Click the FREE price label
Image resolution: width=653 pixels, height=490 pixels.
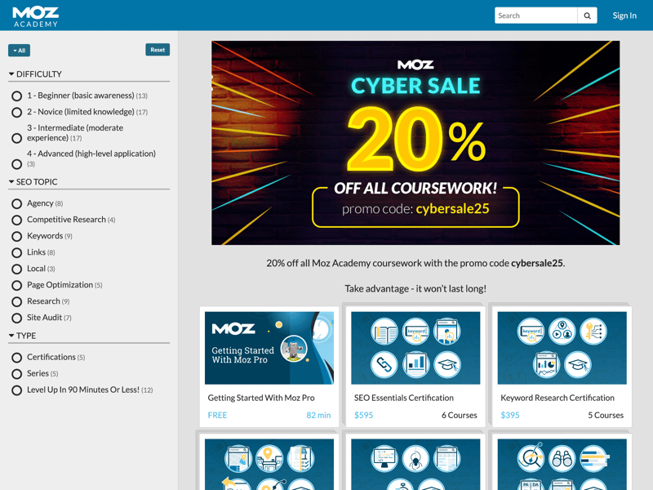pyautogui.click(x=217, y=415)
